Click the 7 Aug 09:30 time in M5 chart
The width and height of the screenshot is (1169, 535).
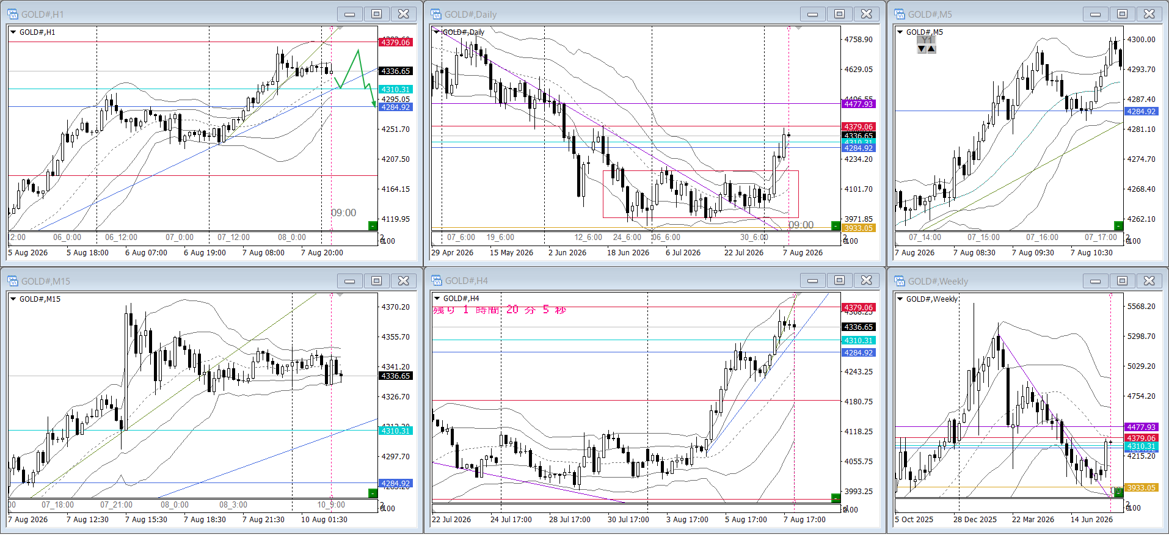1033,252
